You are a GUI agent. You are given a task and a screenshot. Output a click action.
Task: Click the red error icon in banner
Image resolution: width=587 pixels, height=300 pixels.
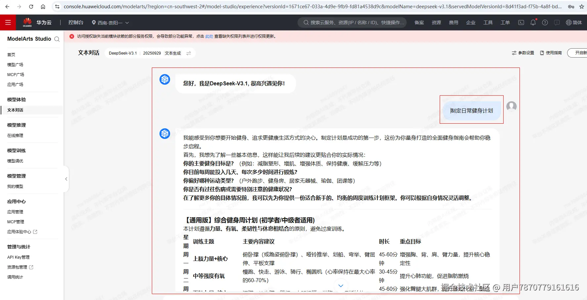tap(72, 36)
